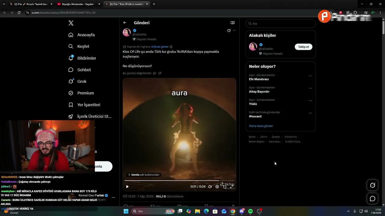Screen dimensions: 385x216
Task: Open İçerik Üreticisi Stüdyosu in the sidebar
Action: 90,116
